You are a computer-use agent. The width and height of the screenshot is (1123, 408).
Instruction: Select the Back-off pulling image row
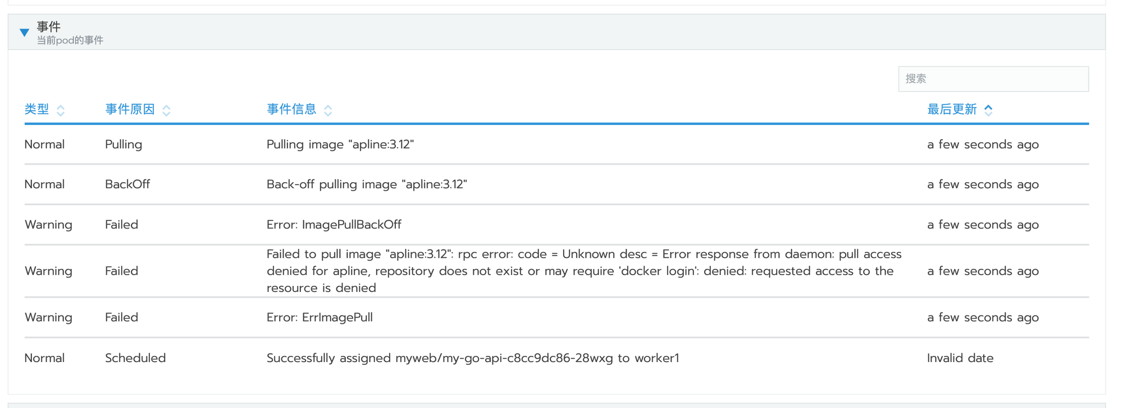pos(556,184)
